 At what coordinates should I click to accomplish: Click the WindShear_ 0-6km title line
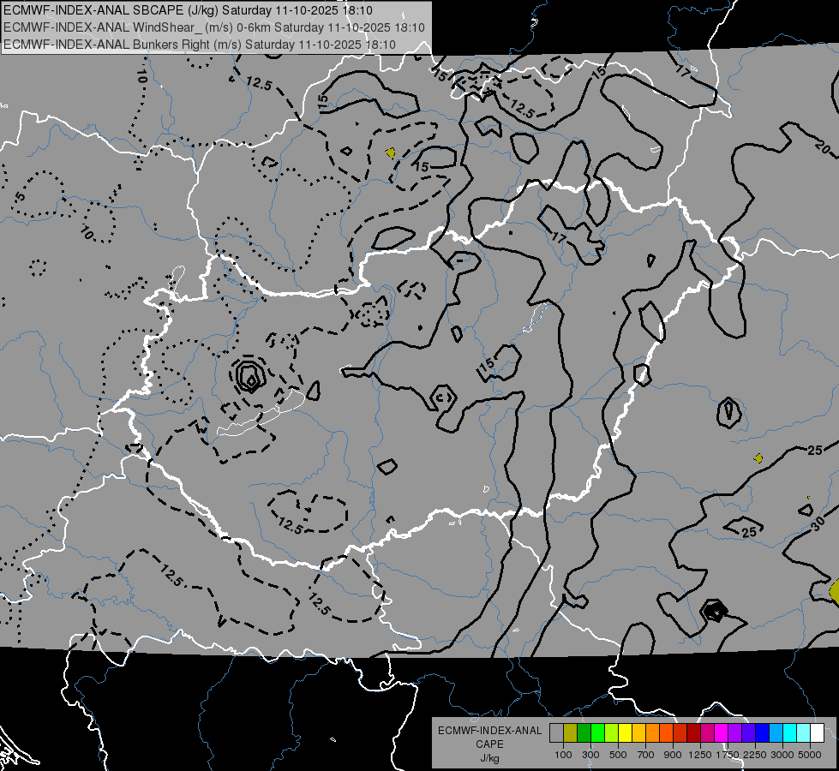pyautogui.click(x=214, y=27)
